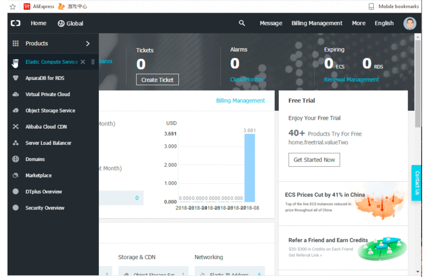Click the DTplus Overview circle icon

point(16,191)
